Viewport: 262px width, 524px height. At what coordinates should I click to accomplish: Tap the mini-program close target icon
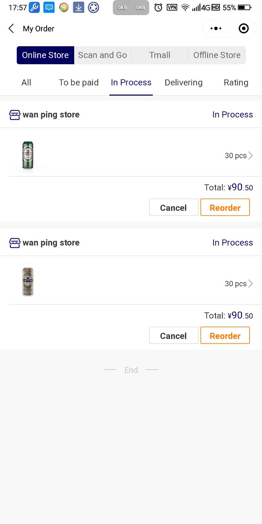pos(244,29)
